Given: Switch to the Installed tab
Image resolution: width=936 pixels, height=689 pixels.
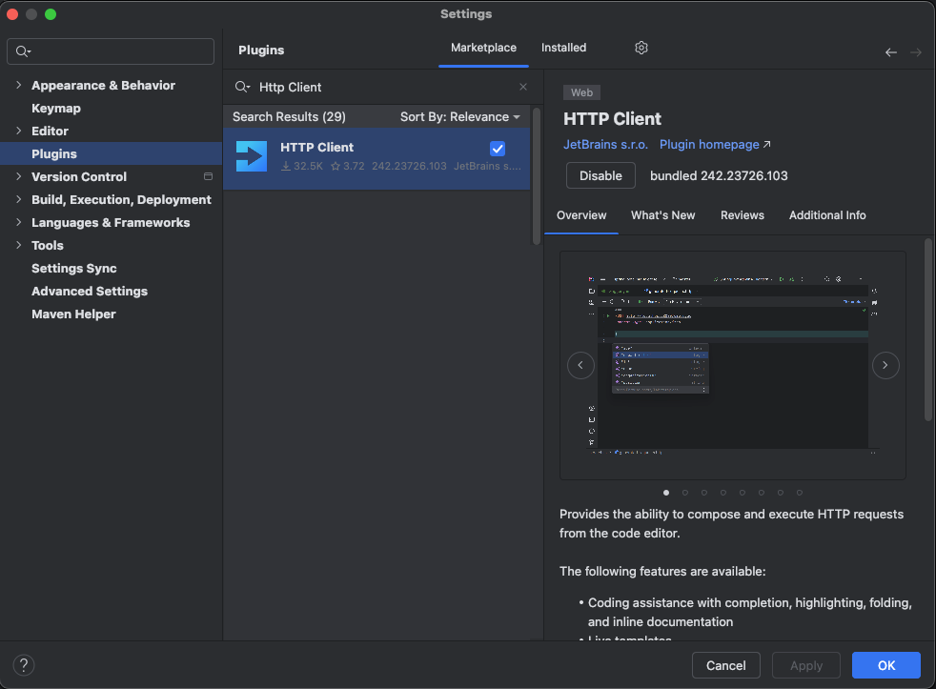Looking at the screenshot, I should click(563, 48).
